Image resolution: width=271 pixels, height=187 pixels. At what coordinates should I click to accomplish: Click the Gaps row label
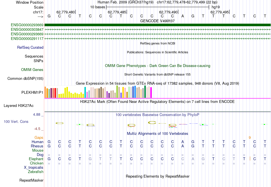coord(39,138)
